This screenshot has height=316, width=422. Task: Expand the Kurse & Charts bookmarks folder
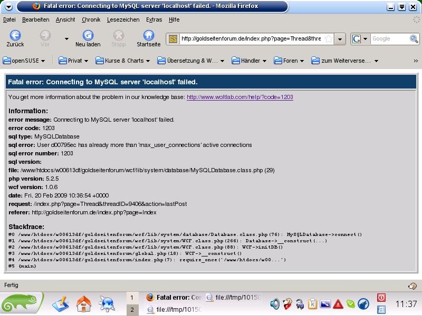coord(123,61)
